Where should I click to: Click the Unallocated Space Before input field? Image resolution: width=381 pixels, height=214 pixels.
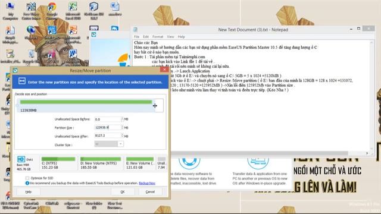pyautogui.click(x=108, y=119)
